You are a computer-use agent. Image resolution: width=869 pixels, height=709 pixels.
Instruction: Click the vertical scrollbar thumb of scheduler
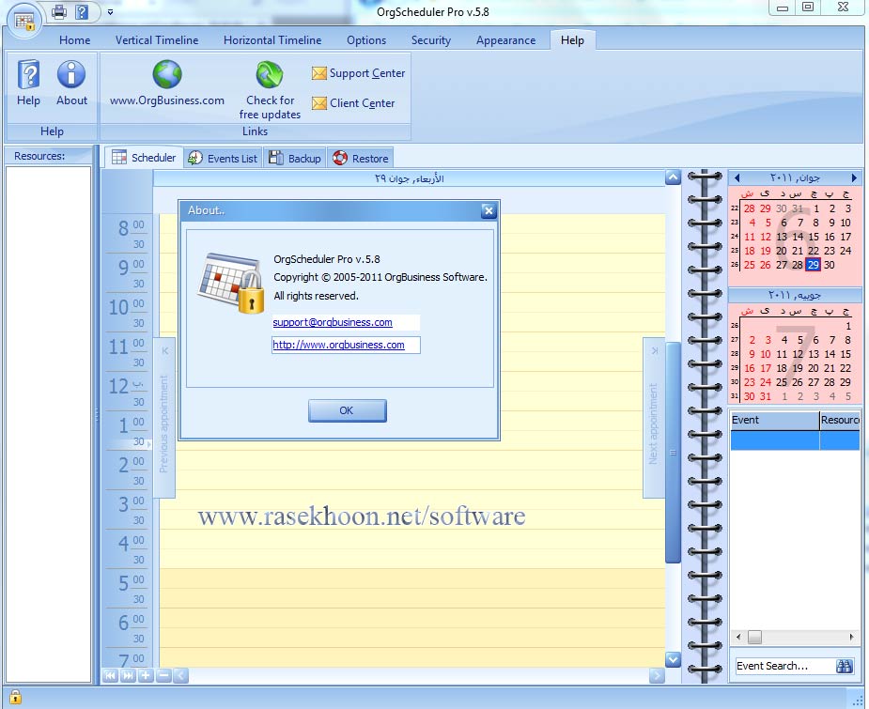click(673, 453)
